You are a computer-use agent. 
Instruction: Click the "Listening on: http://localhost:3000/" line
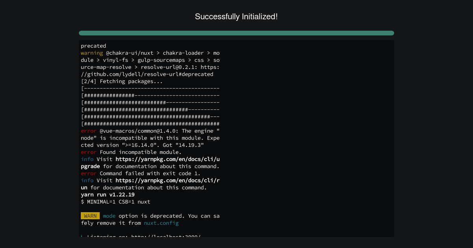click(x=141, y=235)
